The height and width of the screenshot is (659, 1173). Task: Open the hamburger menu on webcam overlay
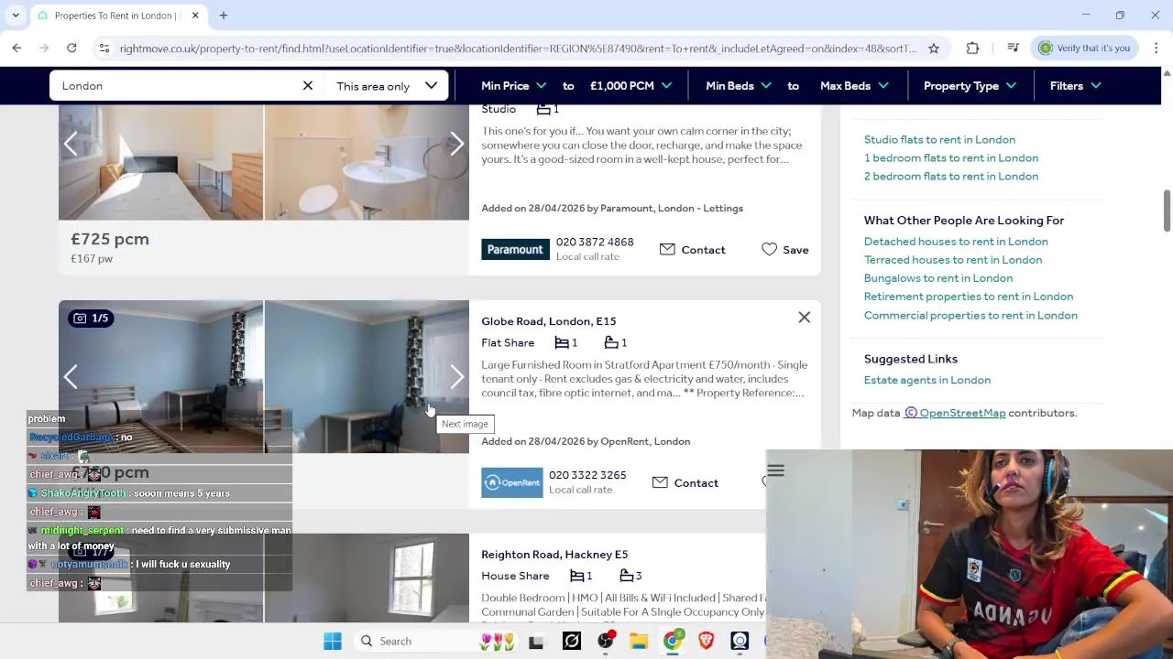pyautogui.click(x=775, y=471)
